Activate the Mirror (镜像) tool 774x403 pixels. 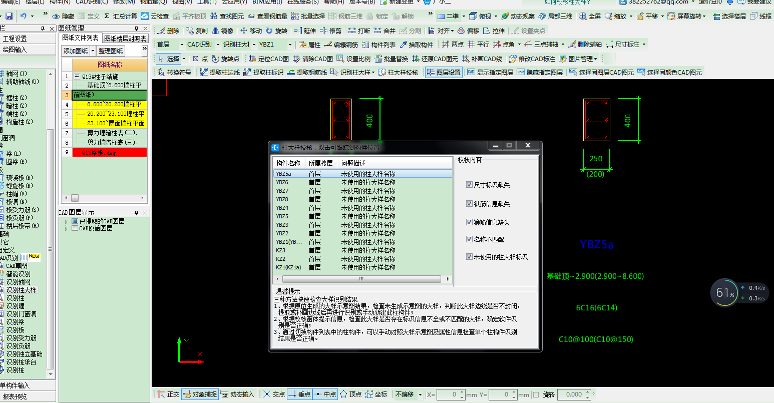coord(222,31)
